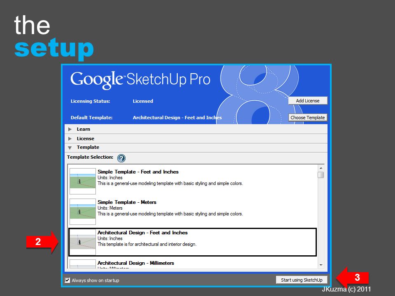Viewport: 395px width, 296px height.
Task: Select Simple Template Feet and Inches thumbnail
Action: (83, 181)
